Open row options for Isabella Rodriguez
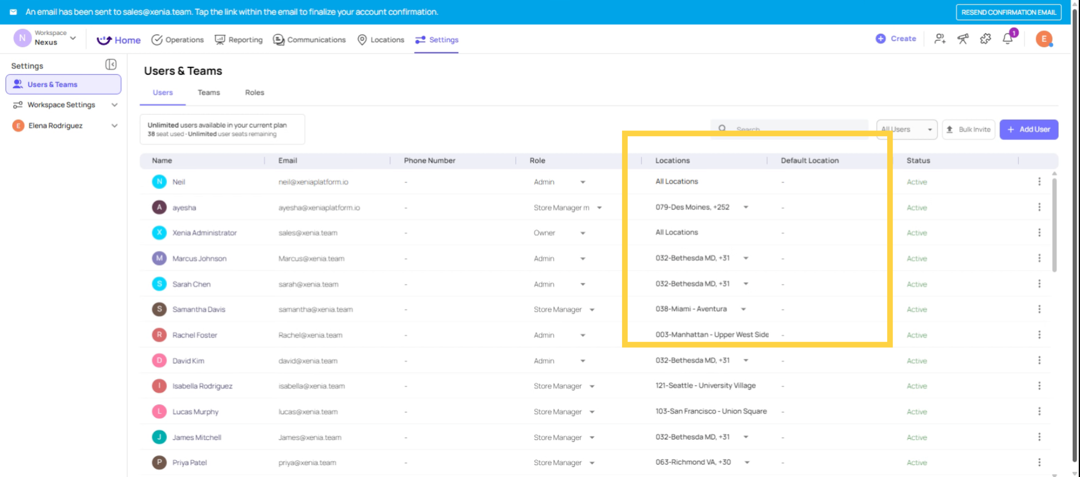The image size is (1080, 477). coord(1039,386)
